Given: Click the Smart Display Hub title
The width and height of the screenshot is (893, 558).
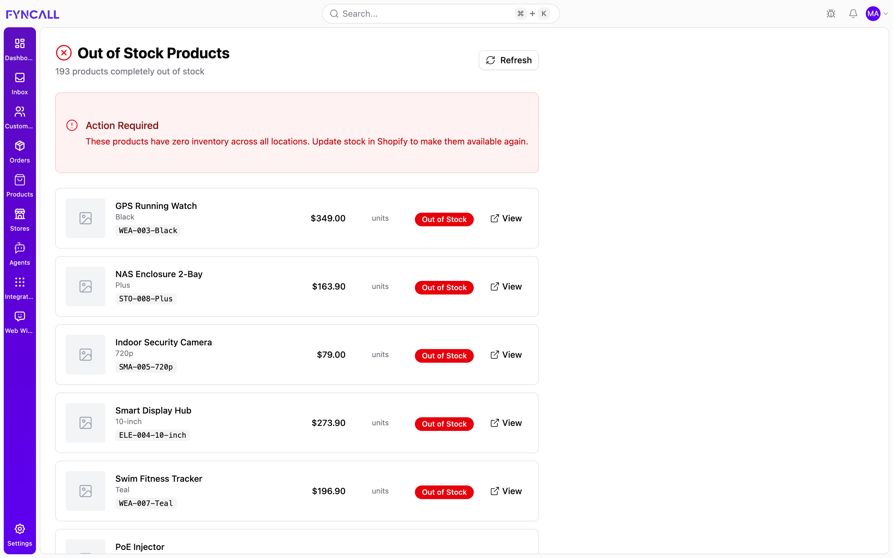Looking at the screenshot, I should [153, 410].
